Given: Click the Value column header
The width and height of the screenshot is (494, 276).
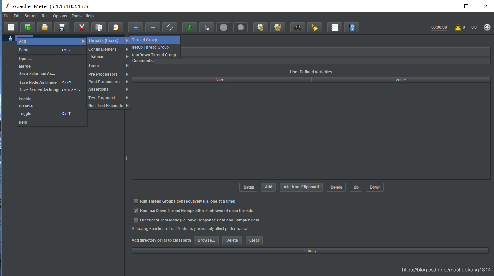Looking at the screenshot, I should 401,80.
